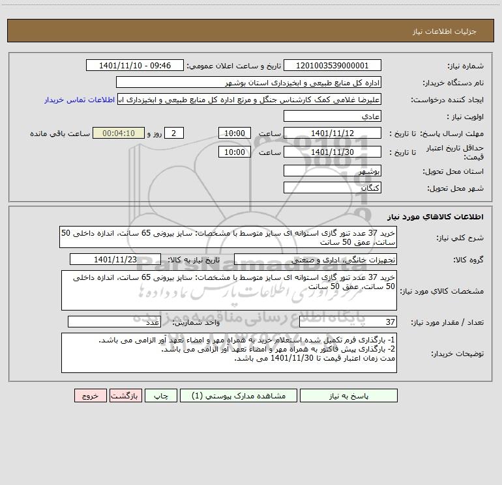502x485 pixels.
Task: Click the تاریخ نیاز به کالا label
Action: pyautogui.click(x=194, y=260)
